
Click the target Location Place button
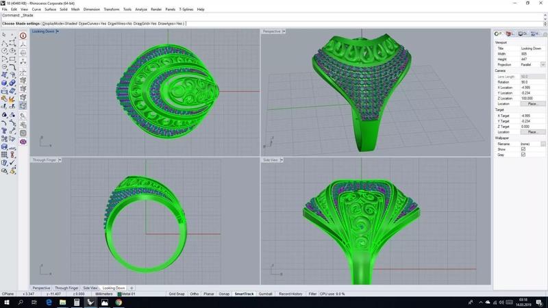tap(532, 132)
